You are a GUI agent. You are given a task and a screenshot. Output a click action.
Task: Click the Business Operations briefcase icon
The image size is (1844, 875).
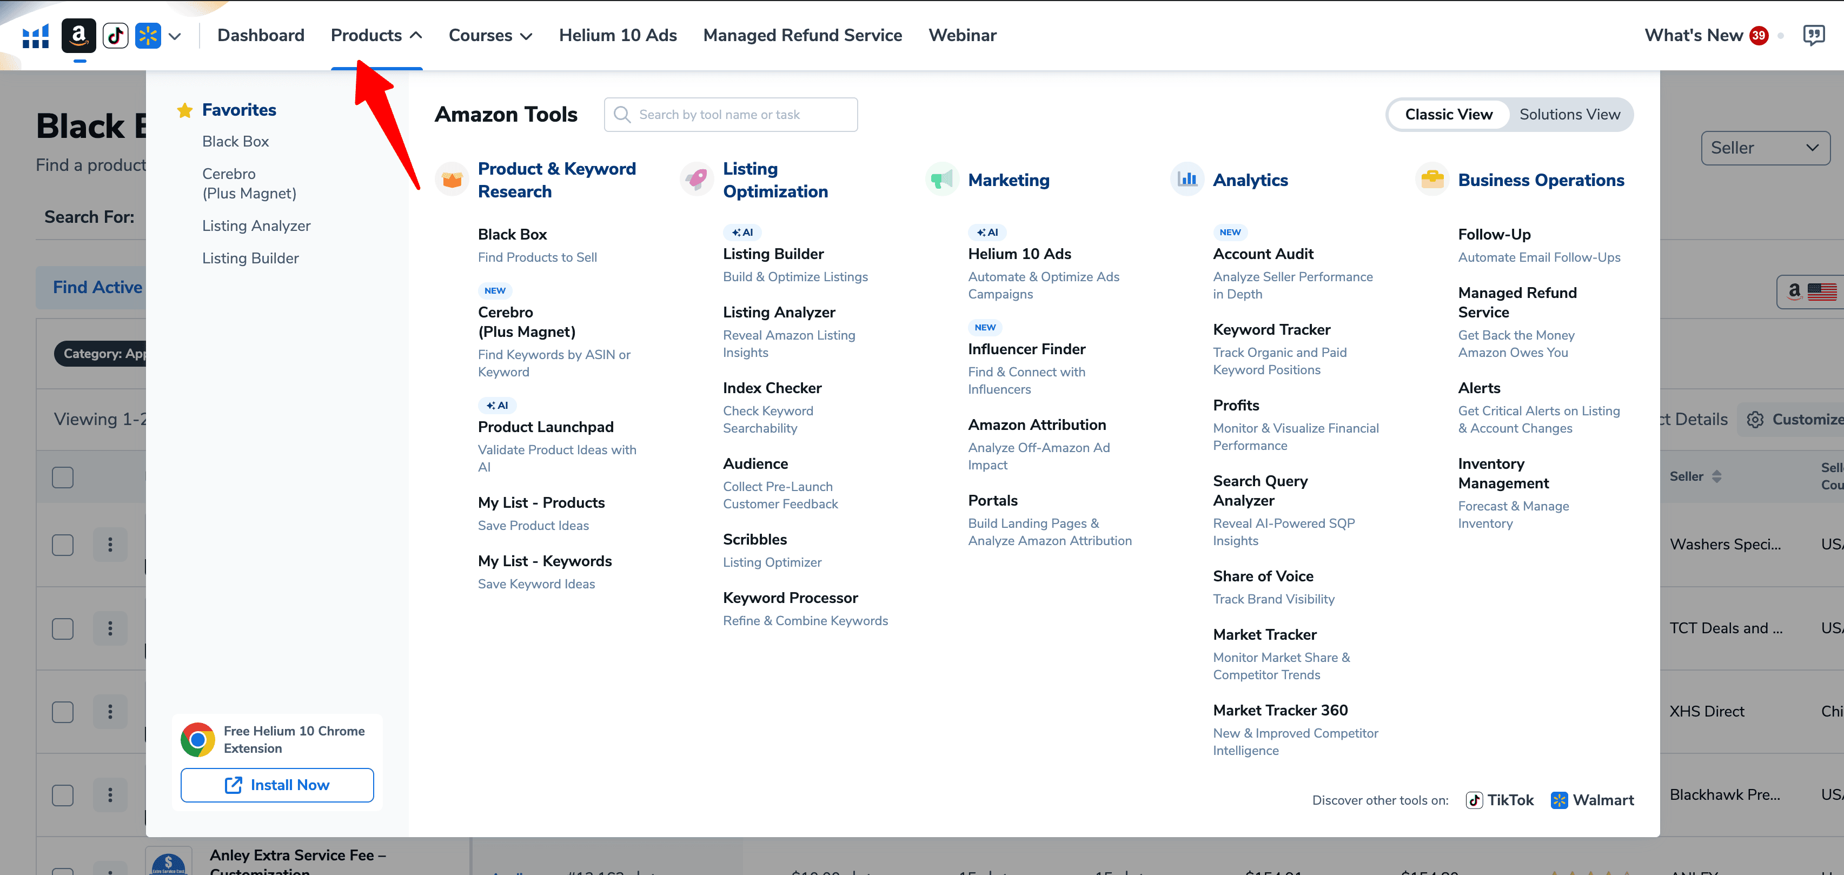(1432, 180)
